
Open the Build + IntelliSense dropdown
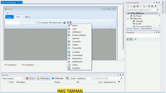point(81,79)
